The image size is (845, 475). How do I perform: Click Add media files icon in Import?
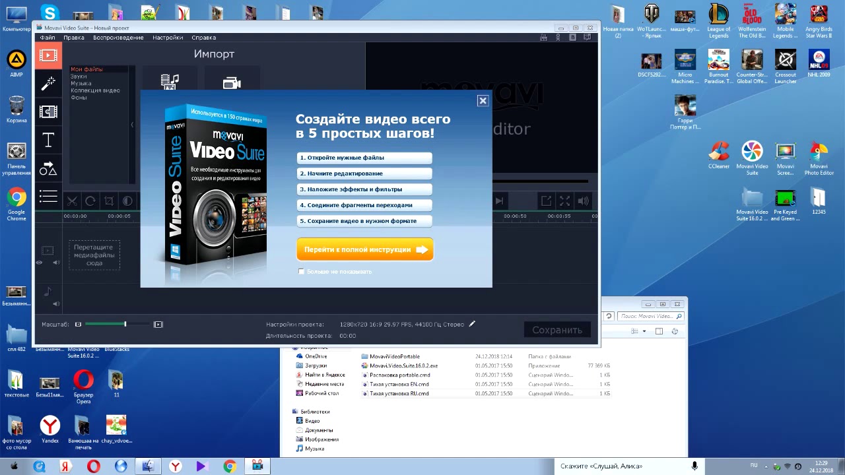coord(170,82)
